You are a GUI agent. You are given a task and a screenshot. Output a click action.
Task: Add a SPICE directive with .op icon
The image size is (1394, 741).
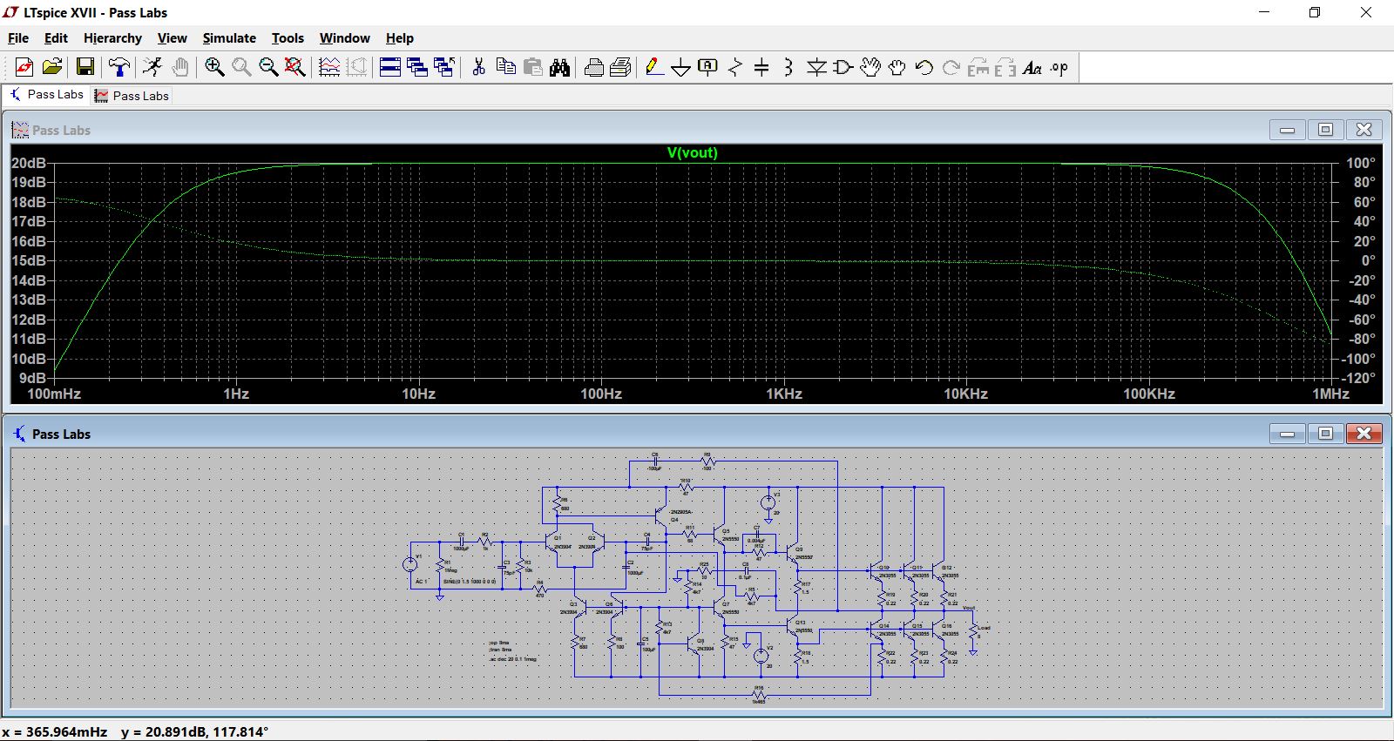coord(1059,67)
